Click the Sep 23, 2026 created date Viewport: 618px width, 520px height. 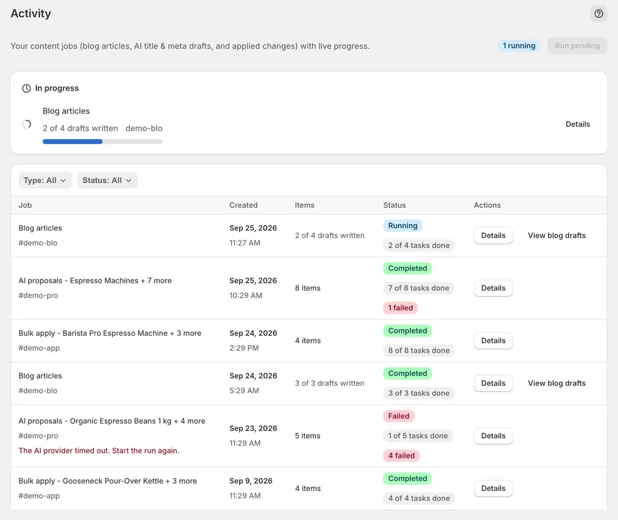point(253,428)
